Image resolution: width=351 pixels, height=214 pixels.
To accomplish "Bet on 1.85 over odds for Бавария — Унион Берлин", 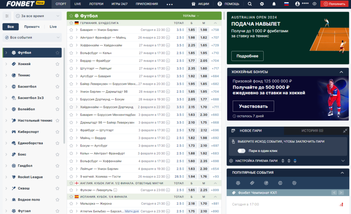I will click(x=191, y=30).
